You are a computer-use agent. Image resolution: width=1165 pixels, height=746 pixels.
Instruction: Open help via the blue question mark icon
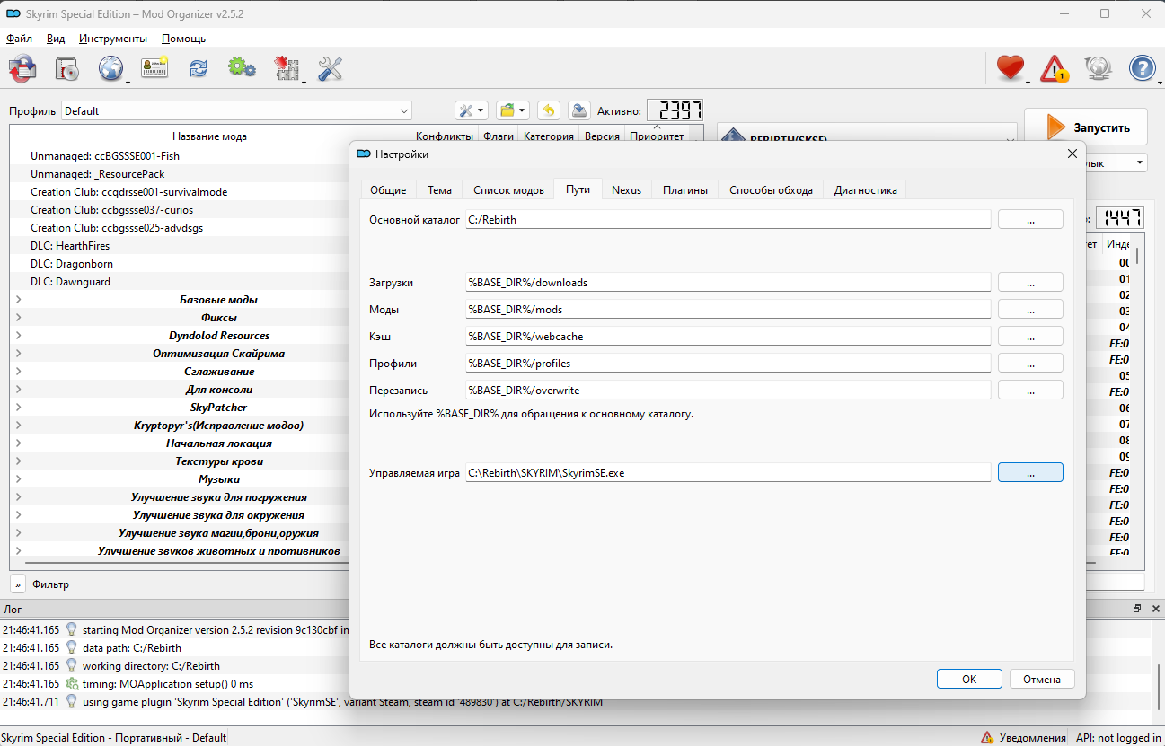[x=1142, y=68]
